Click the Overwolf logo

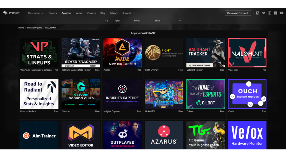pos(11,13)
